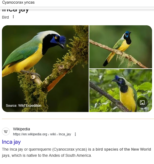
Task: Click the partially hidden Inca jay heading
Action: pyautogui.click(x=15, y=11)
